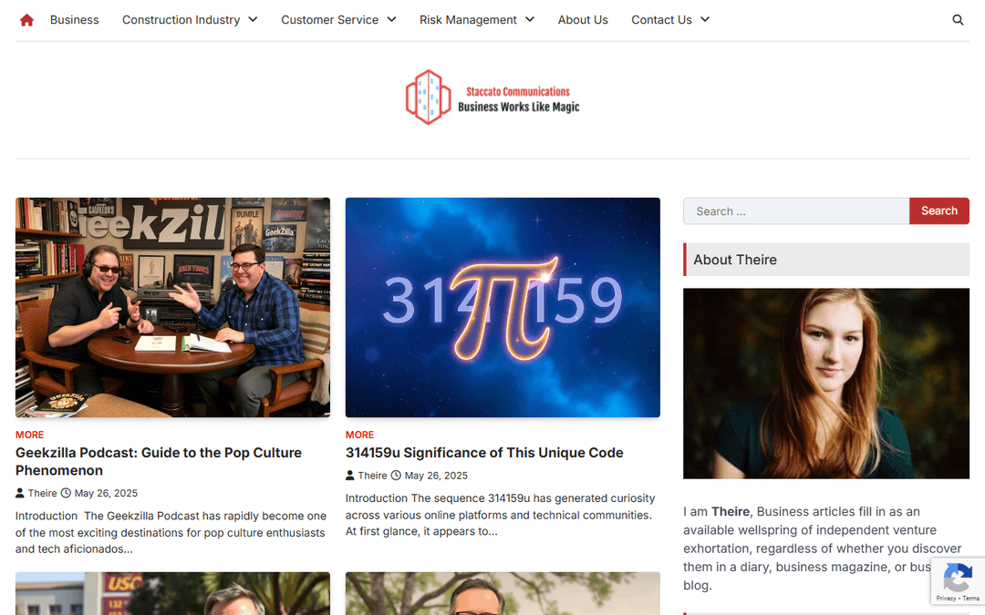Click May 26, 2025 date on Geekzilla post
The width and height of the screenshot is (985, 615).
(x=106, y=493)
